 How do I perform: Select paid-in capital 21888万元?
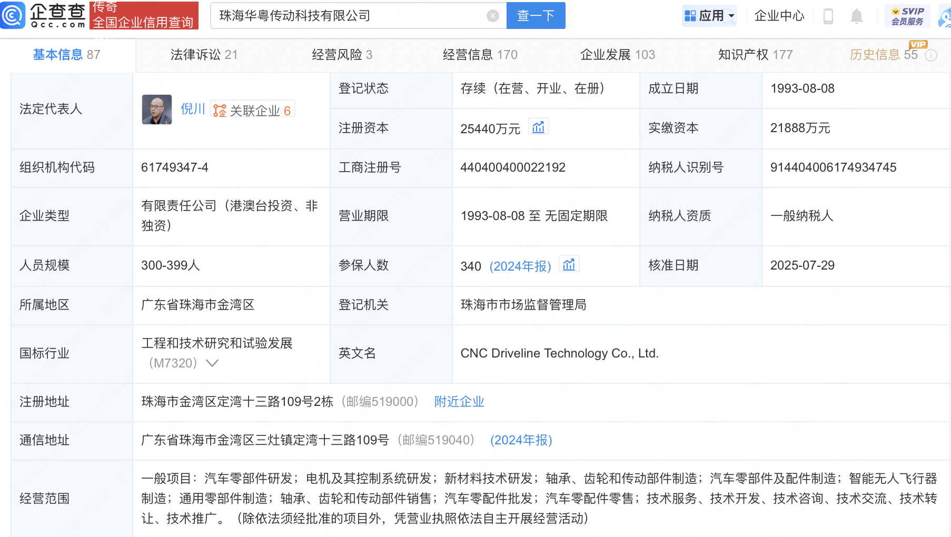pyautogui.click(x=800, y=128)
